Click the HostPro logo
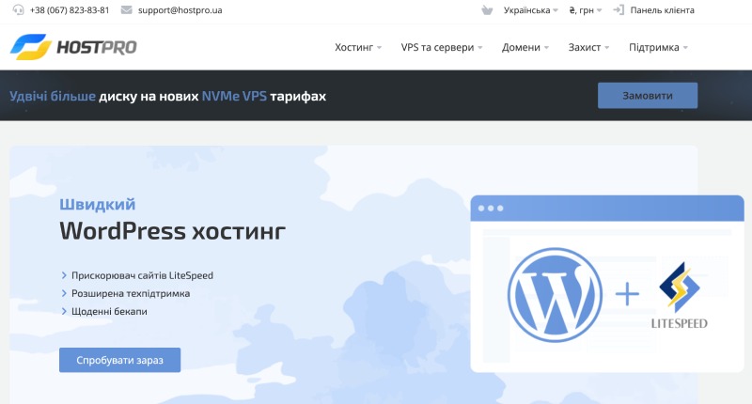This screenshot has height=404, width=752. point(73,47)
